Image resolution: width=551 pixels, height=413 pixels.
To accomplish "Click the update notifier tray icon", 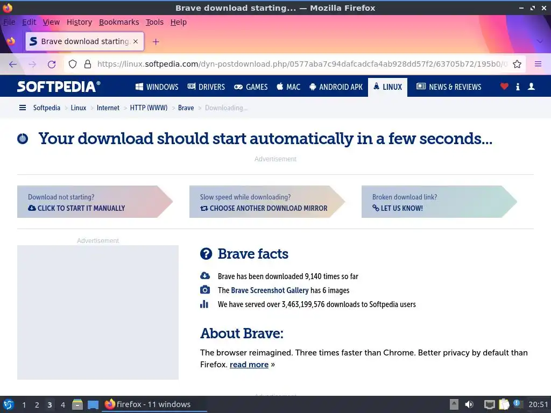I will [x=517, y=403].
